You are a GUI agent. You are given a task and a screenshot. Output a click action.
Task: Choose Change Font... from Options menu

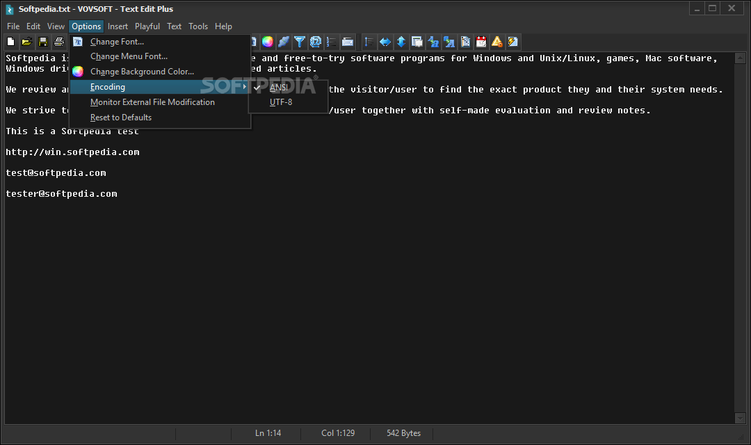coord(160,42)
